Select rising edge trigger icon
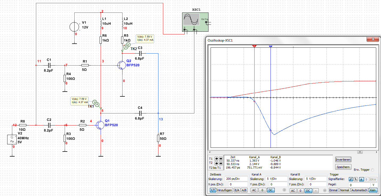 (351, 179)
